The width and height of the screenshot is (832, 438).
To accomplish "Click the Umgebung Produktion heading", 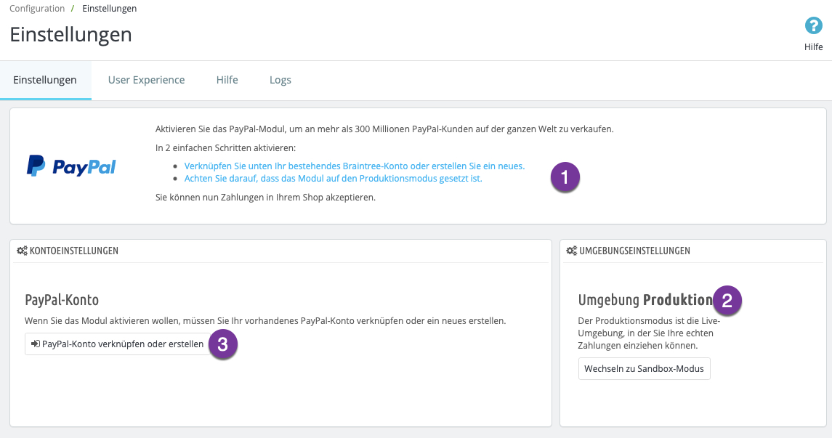I will (646, 299).
